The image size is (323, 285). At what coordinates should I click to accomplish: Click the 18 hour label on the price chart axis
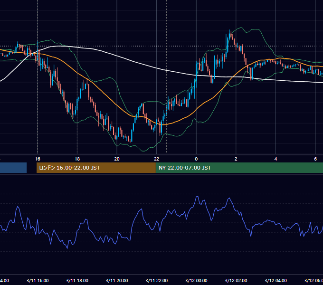77,159
